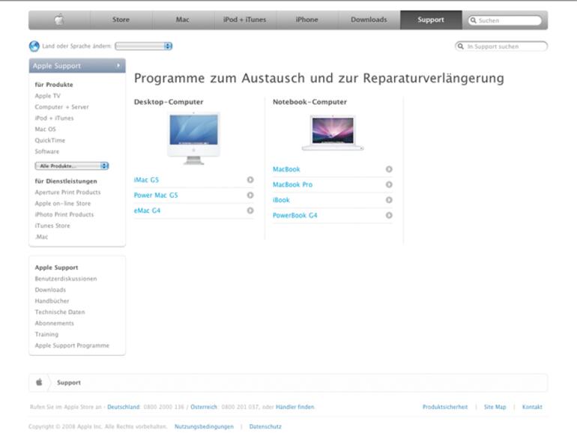The image size is (577, 433).
Task: Open the iPod + iTunes tab
Action: click(245, 19)
